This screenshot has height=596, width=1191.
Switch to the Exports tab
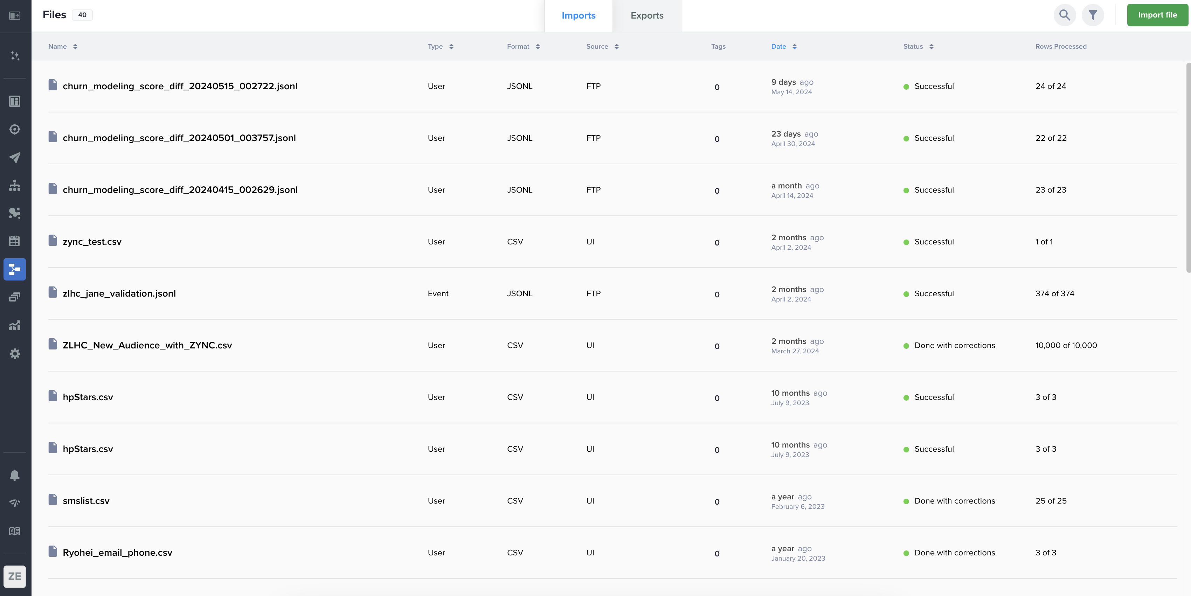click(x=646, y=16)
